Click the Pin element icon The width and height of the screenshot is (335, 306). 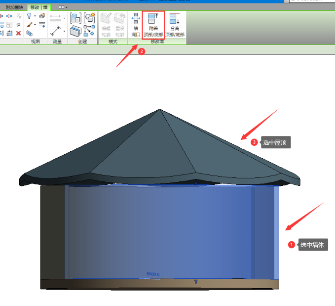pos(18,25)
